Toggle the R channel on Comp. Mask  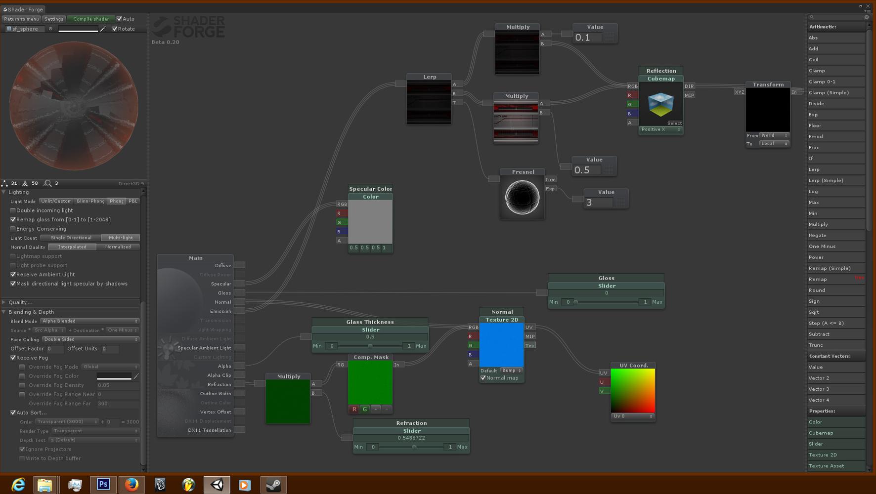tap(354, 409)
